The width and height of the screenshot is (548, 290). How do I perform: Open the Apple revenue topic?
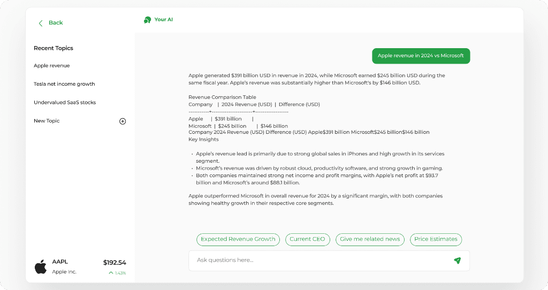(x=52, y=66)
